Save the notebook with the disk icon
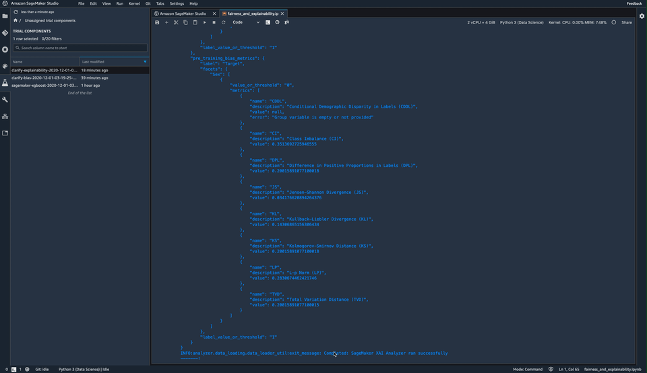The image size is (647, 373). pos(157,22)
